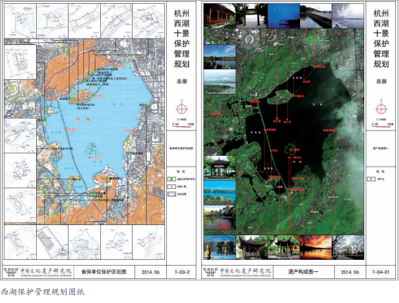Select the blue outline planning-range legend symbol

173,194
